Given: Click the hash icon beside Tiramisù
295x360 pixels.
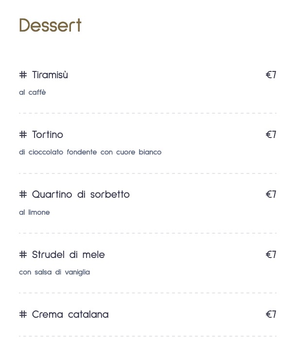Looking at the screenshot, I should tap(23, 75).
